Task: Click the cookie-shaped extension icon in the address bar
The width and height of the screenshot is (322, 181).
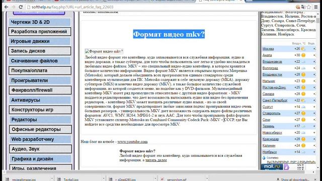Action: [x=298, y=7]
